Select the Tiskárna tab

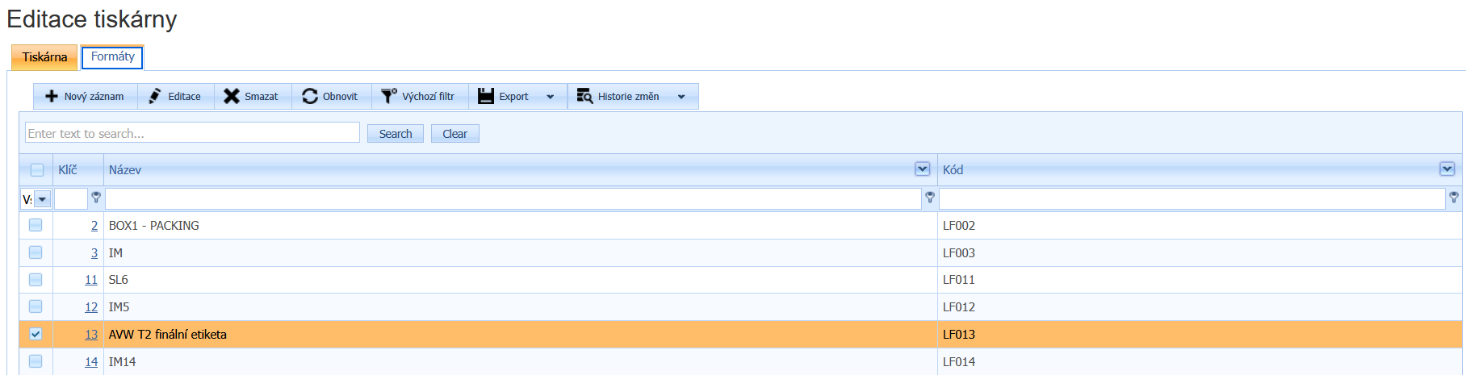[44, 57]
